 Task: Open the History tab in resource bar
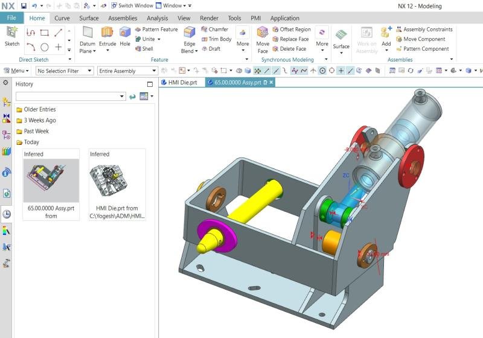tap(6, 214)
